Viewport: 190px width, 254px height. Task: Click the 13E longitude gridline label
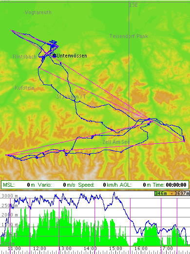[x=133, y=5]
